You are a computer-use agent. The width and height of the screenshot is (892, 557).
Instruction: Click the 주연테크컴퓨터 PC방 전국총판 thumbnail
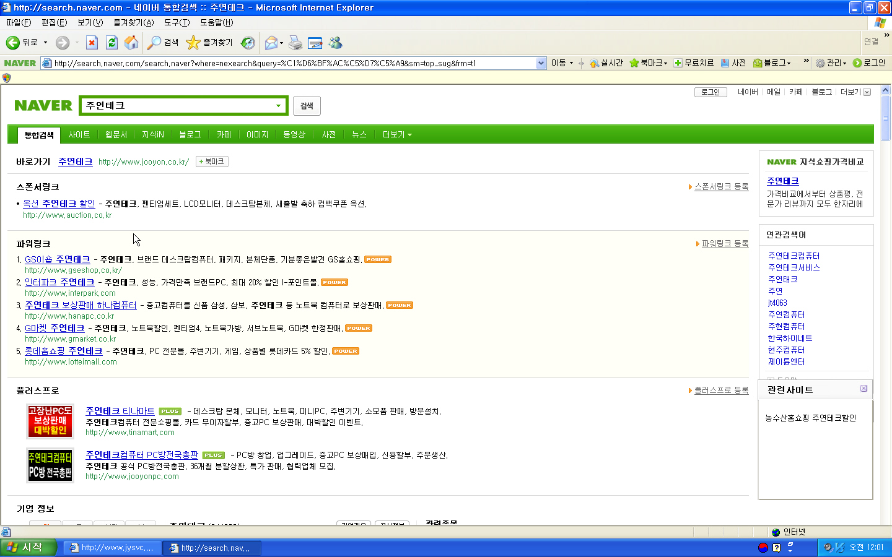click(50, 465)
